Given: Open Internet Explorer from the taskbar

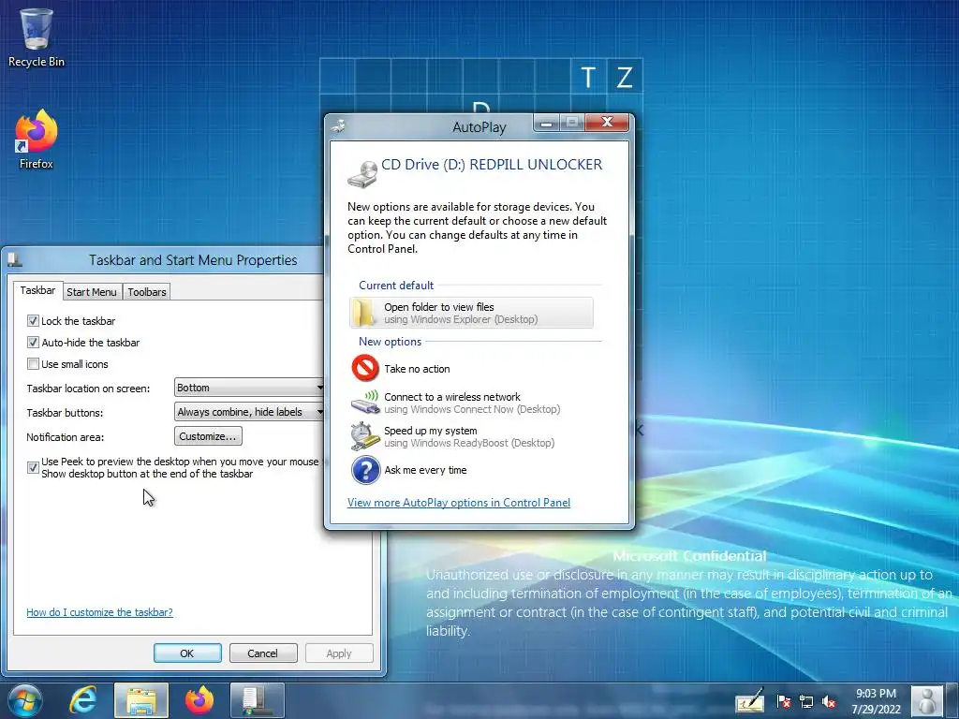Looking at the screenshot, I should click(82, 700).
